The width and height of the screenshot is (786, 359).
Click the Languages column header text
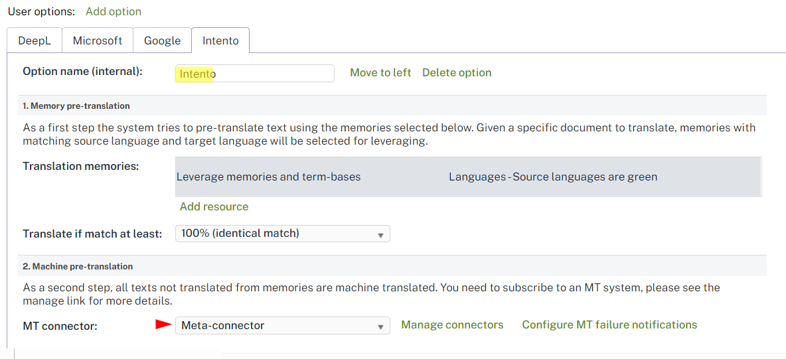point(552,177)
